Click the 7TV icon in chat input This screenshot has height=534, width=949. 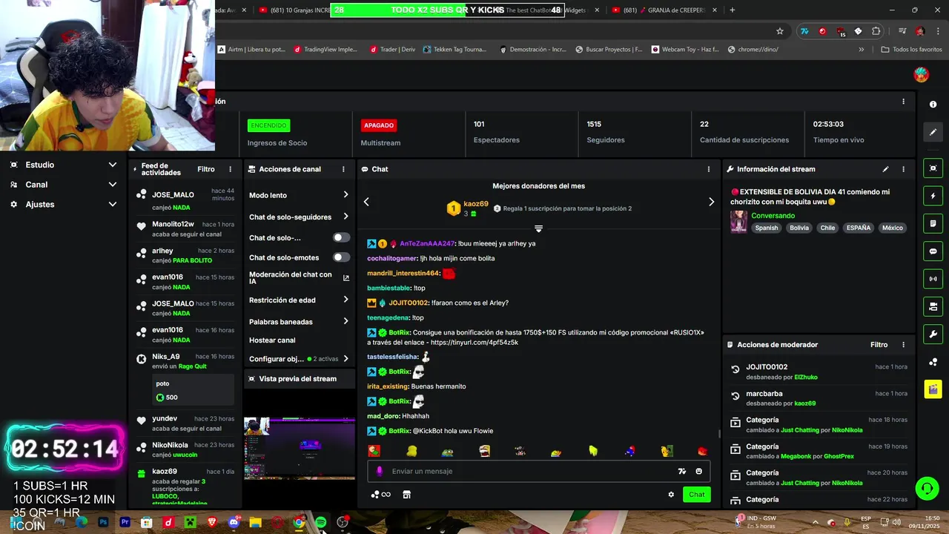click(681, 471)
